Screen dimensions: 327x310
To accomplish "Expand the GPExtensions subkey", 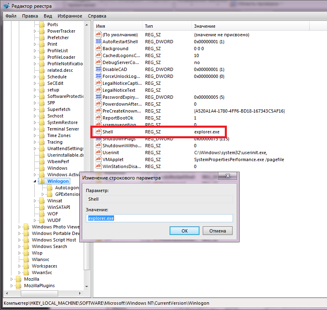I will 43,194.
